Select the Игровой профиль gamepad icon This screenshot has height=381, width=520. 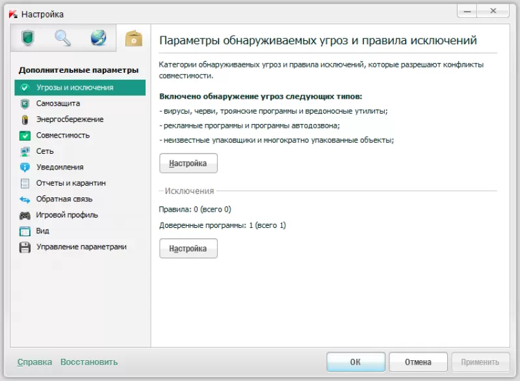tap(25, 215)
